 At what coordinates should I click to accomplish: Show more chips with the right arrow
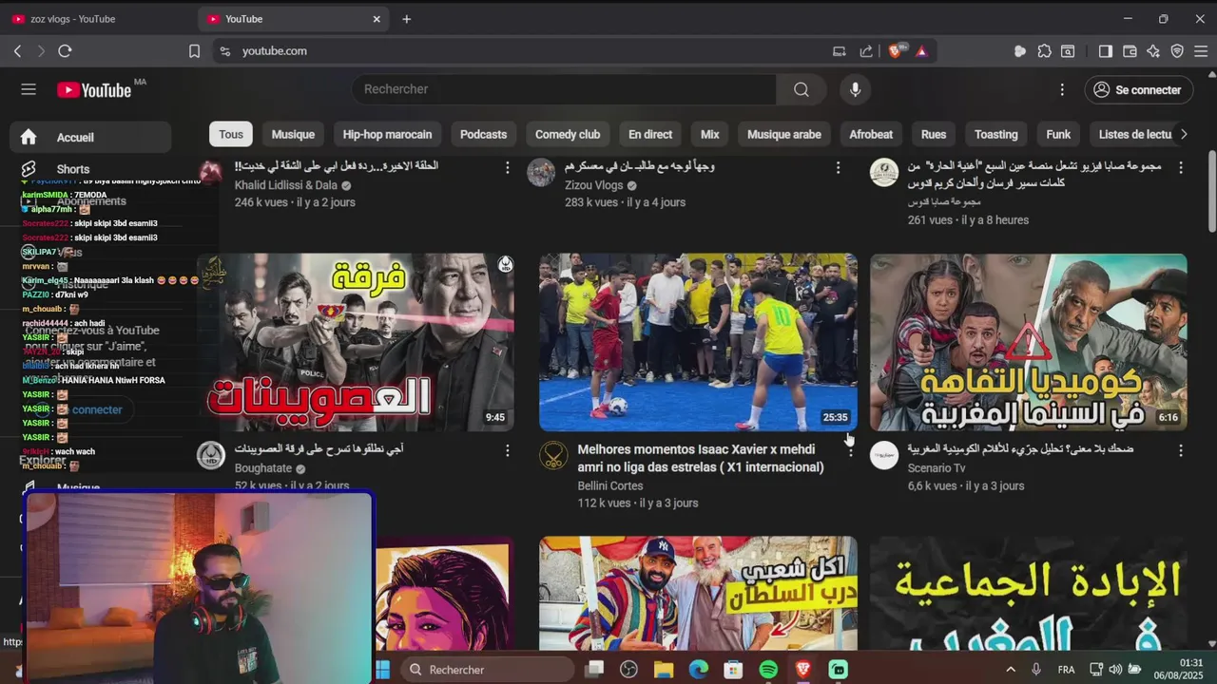1184,134
